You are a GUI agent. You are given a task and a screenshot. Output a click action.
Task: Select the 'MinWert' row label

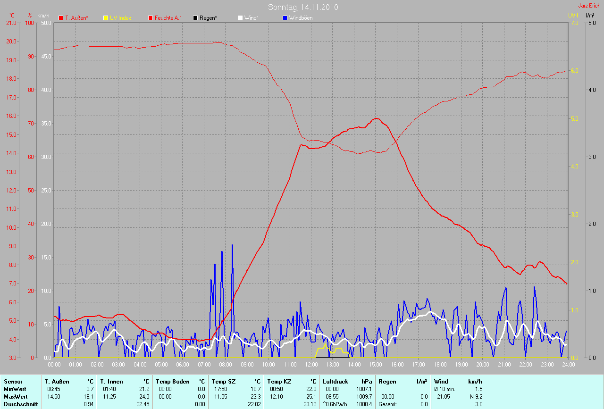15,389
